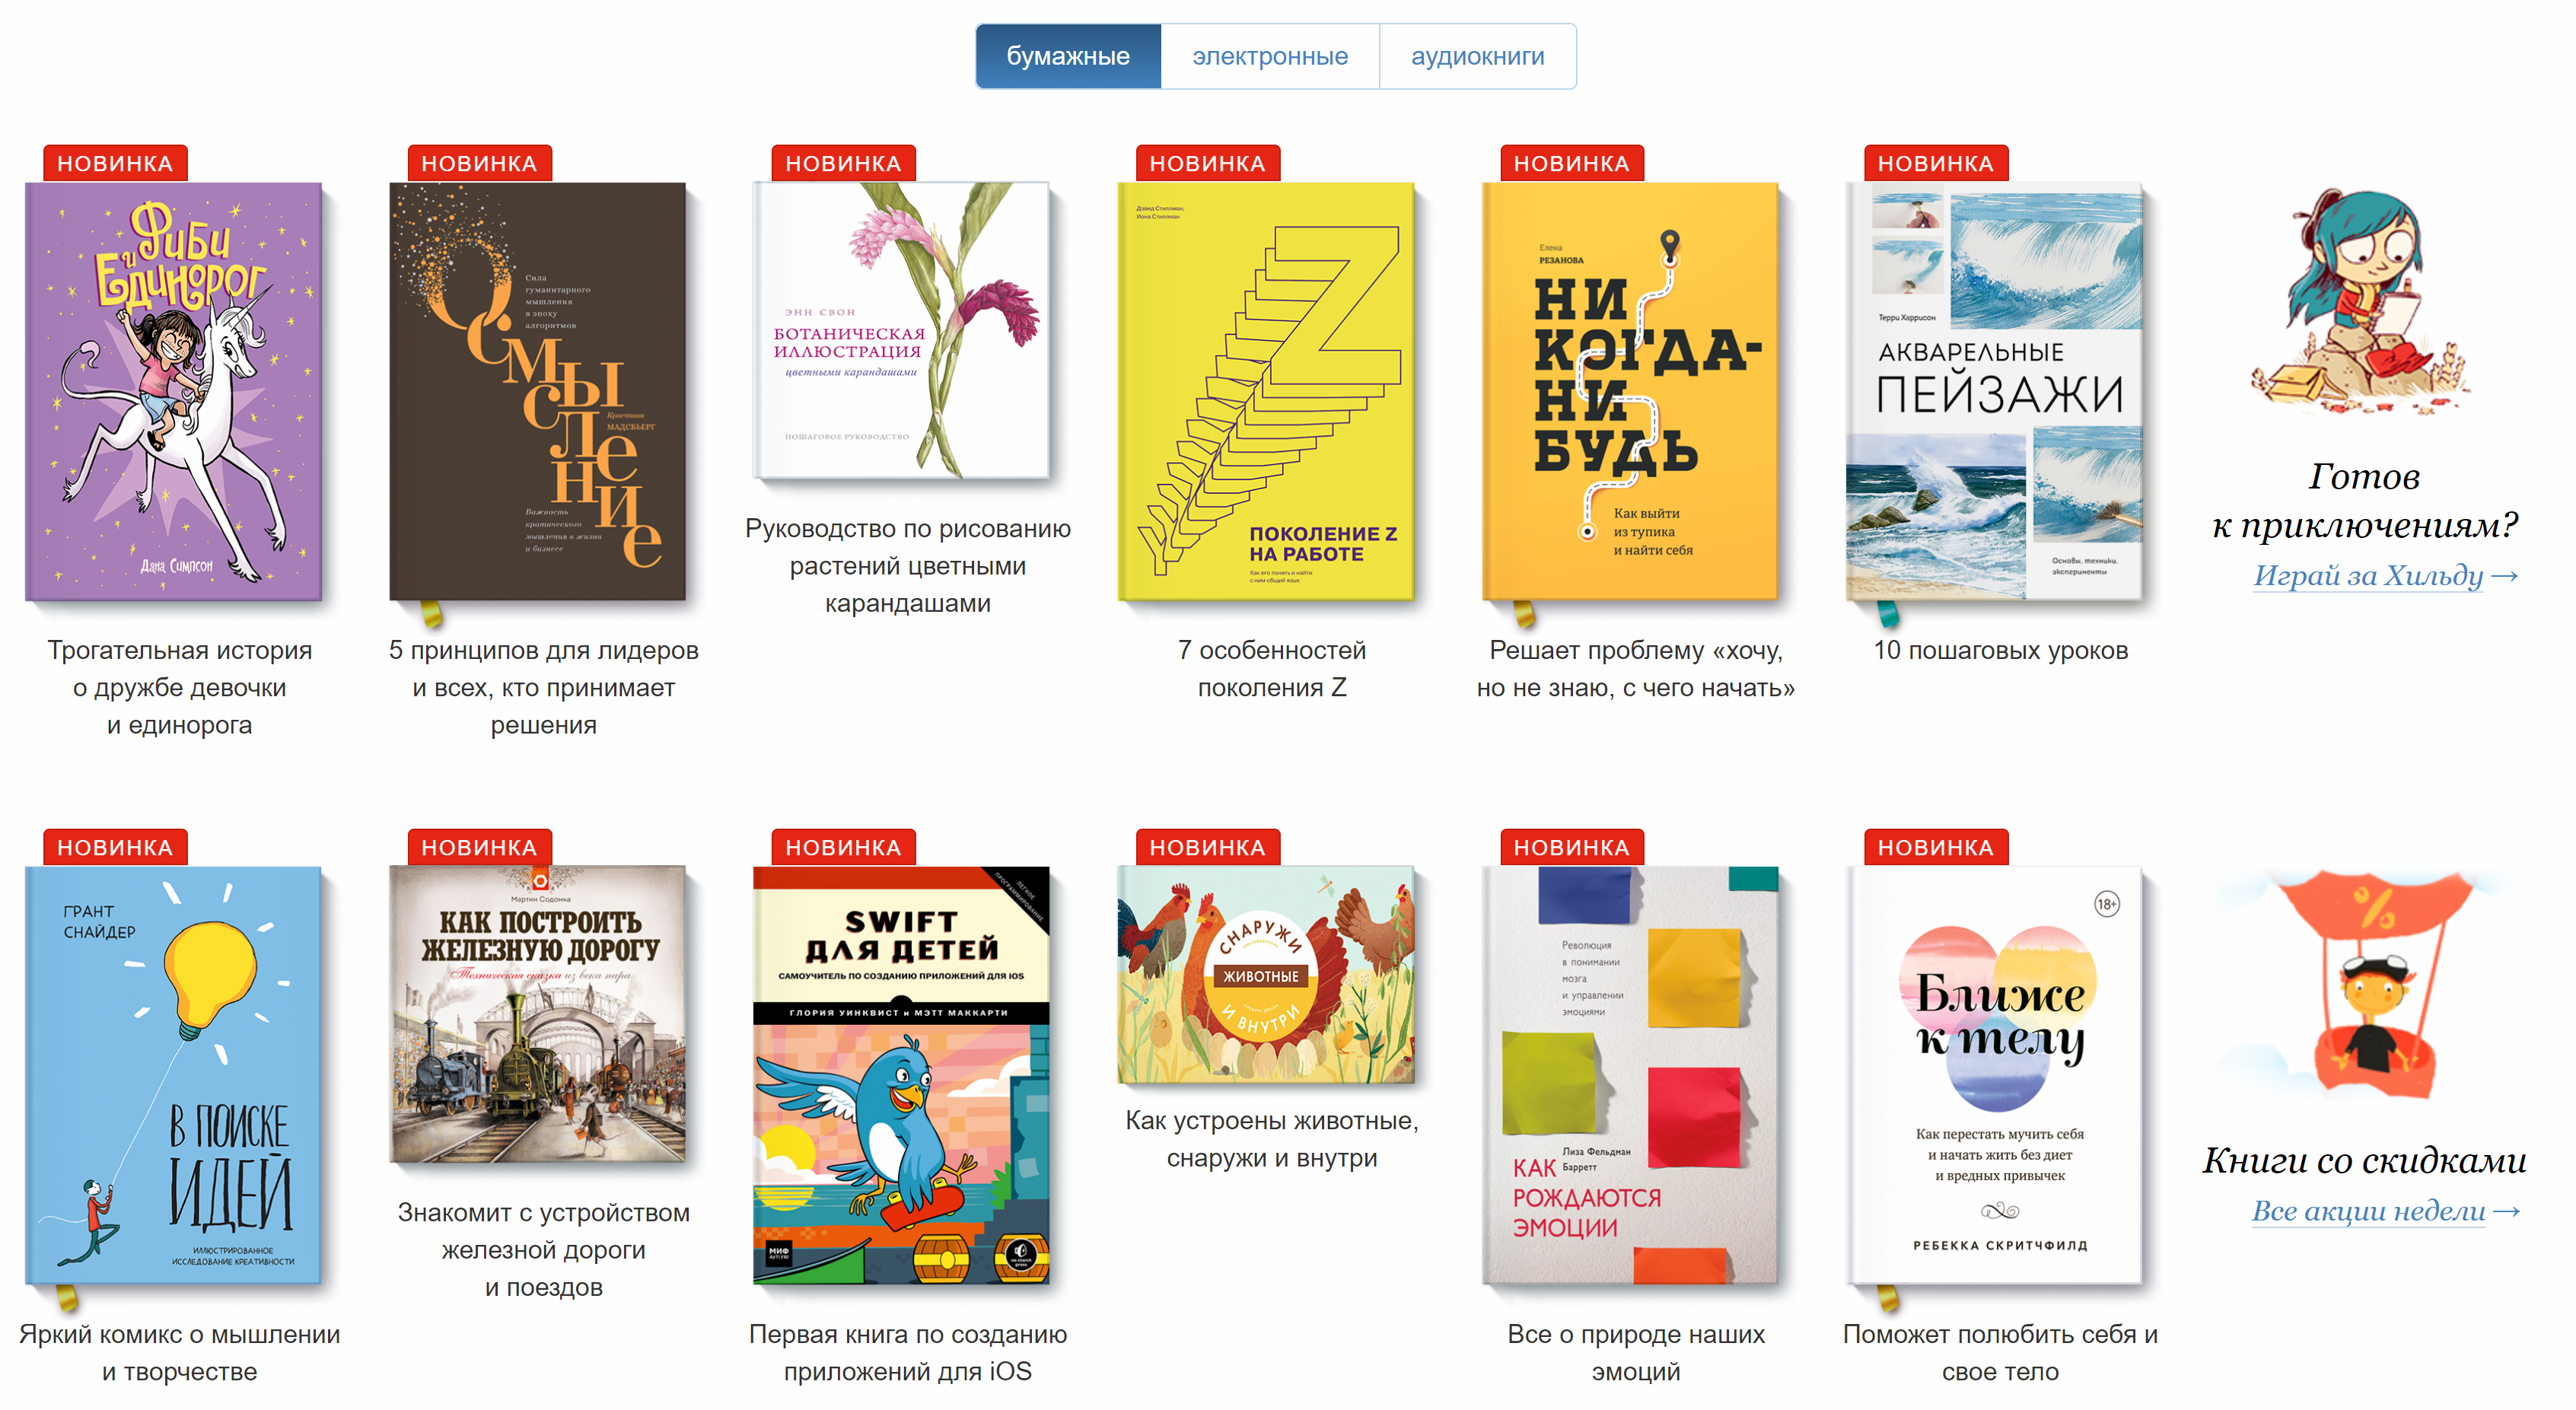Open the Животные снаружи и внутри cover

coord(1266,975)
